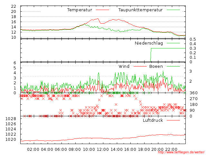Click the 18 temperature axis value
Image resolution: width=206 pixels, height=155 pixels.
(x=14, y=17)
